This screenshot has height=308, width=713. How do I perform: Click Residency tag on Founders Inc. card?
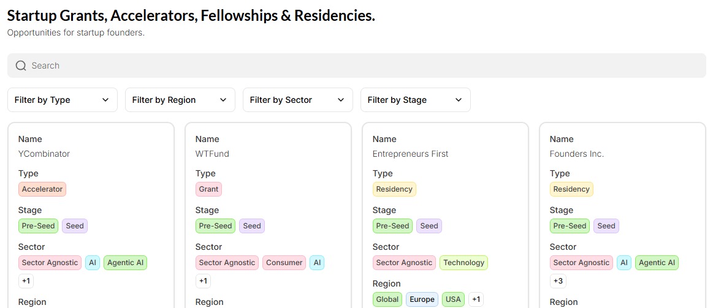pyautogui.click(x=571, y=189)
